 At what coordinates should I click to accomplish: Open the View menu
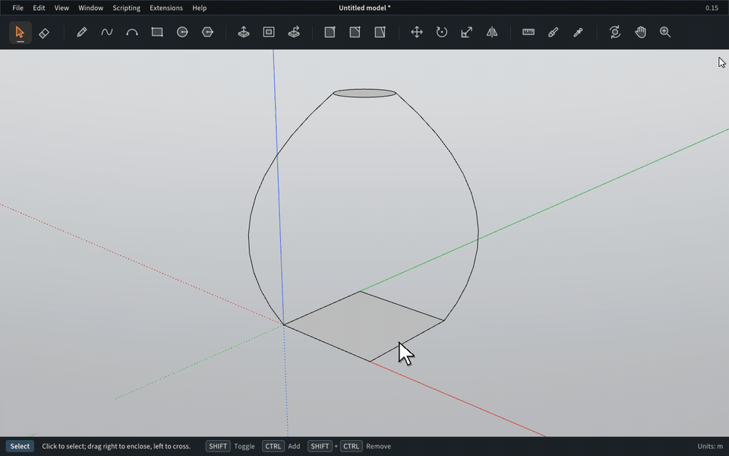pos(62,8)
